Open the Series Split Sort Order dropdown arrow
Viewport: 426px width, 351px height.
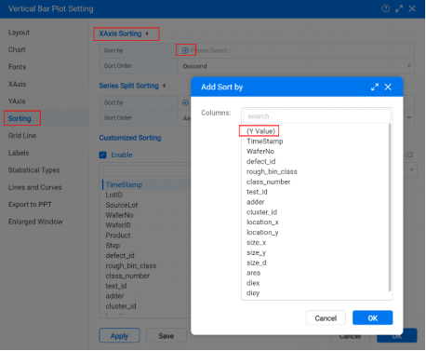(409, 117)
